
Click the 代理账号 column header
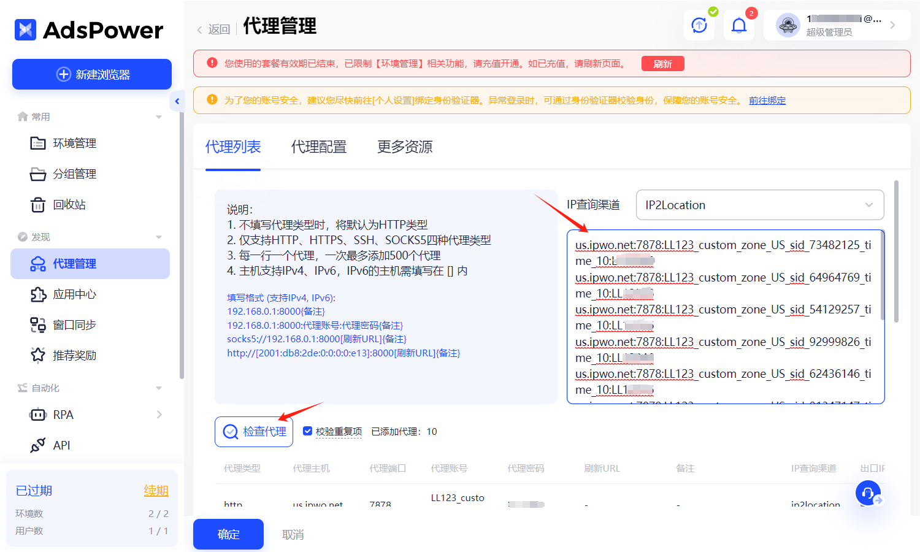pyautogui.click(x=449, y=469)
